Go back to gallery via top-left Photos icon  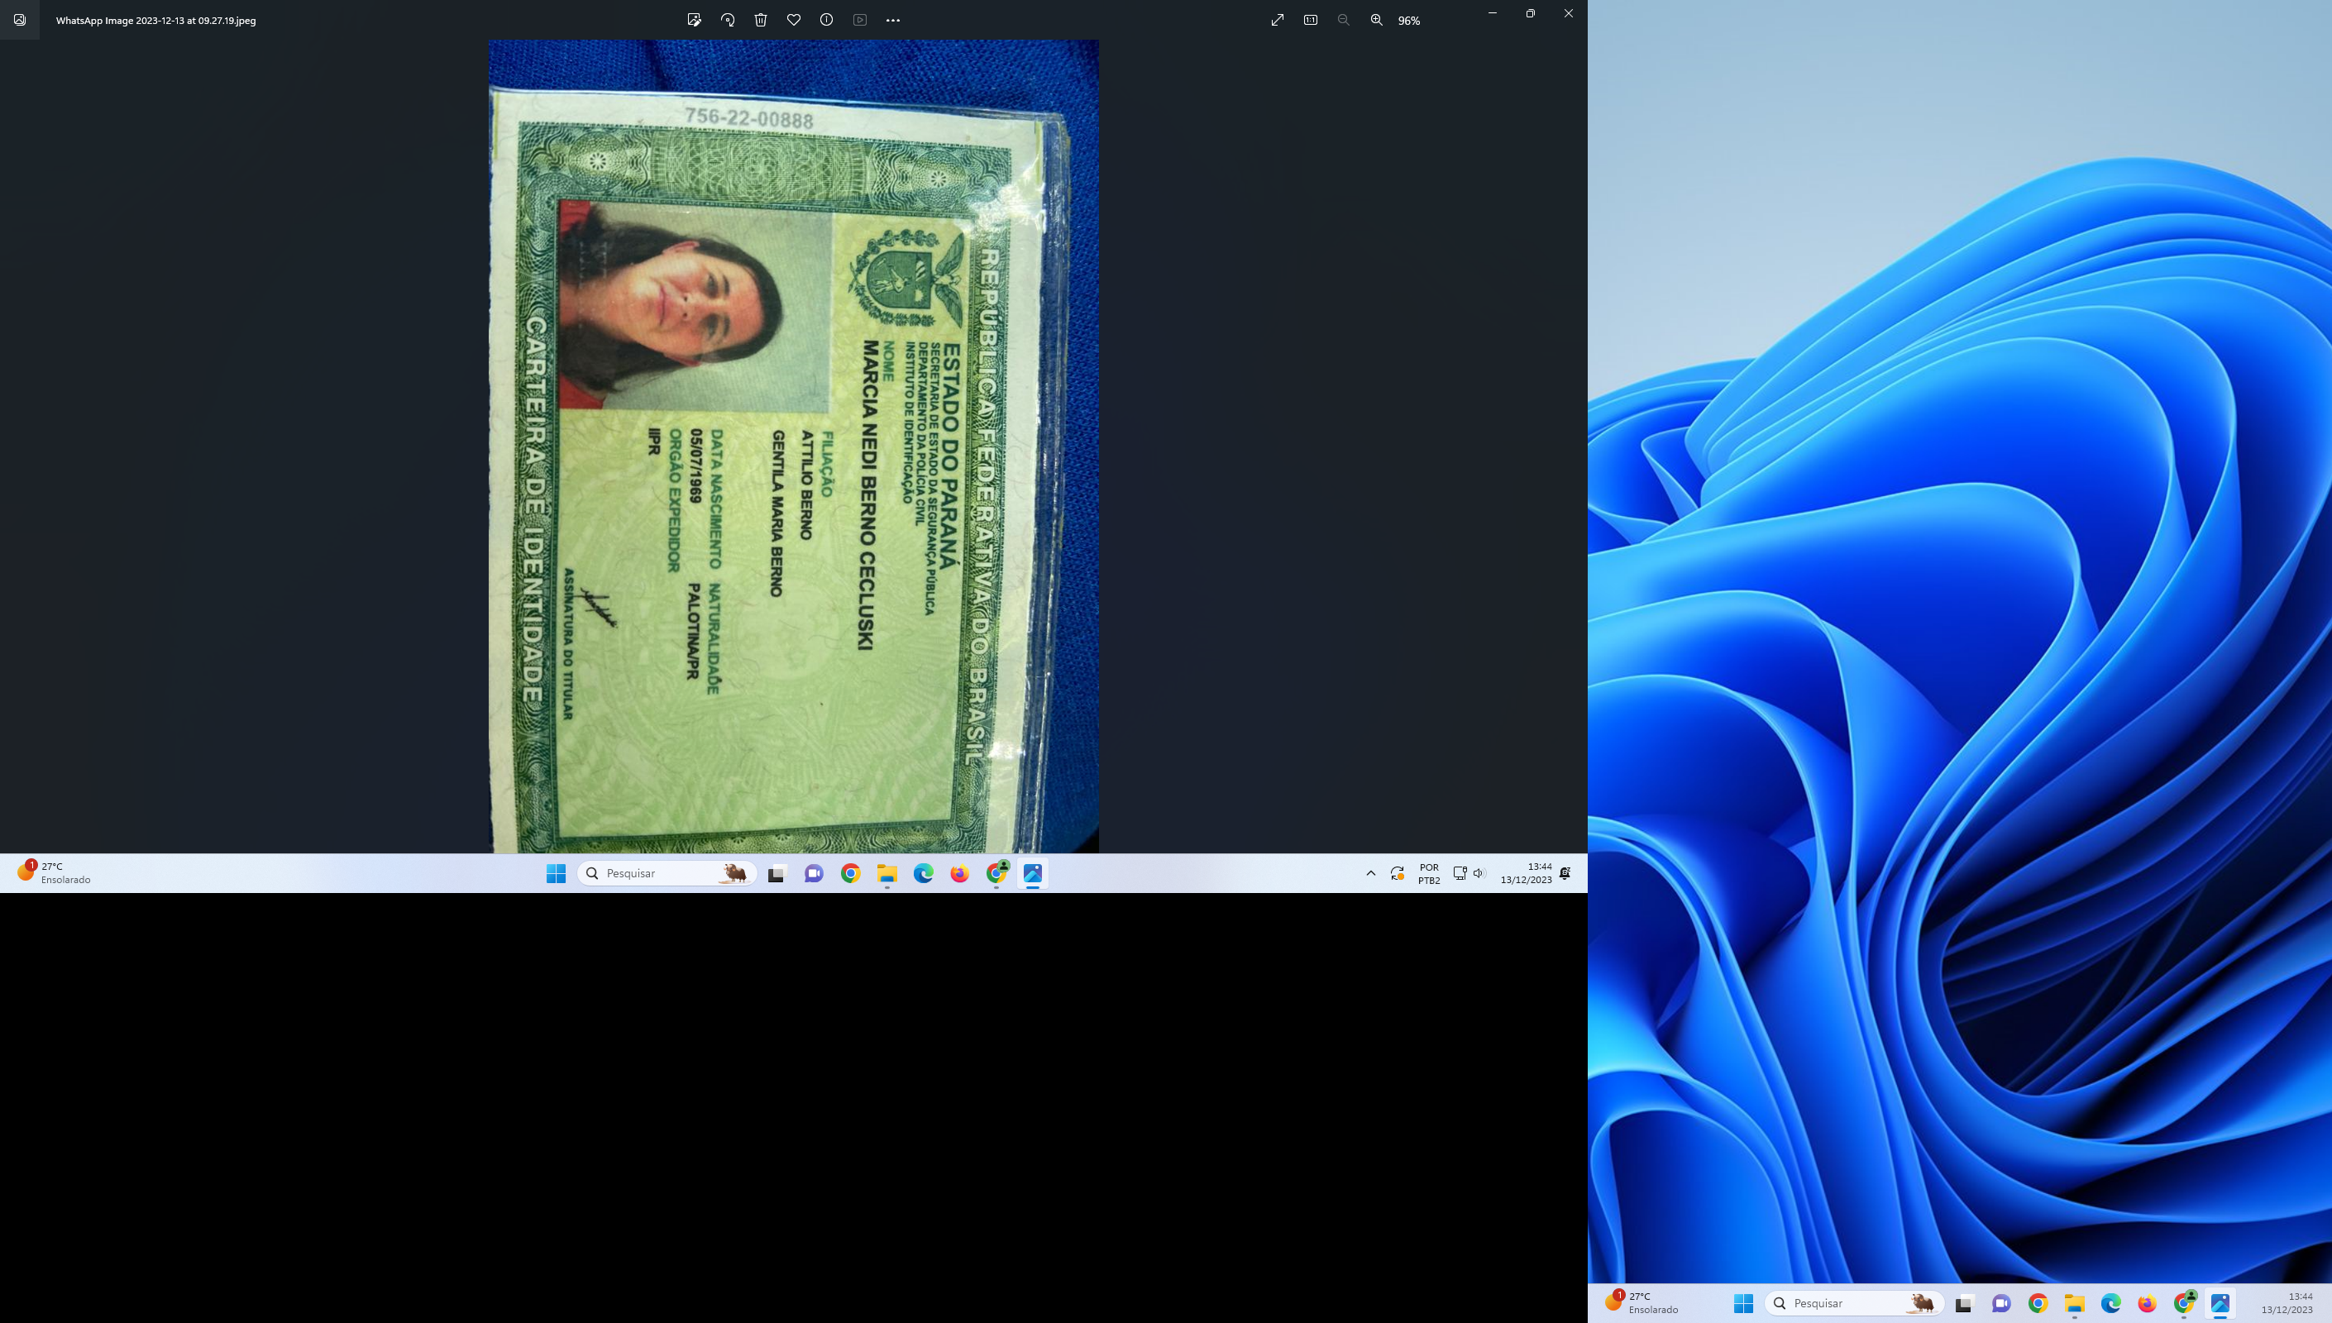(20, 20)
